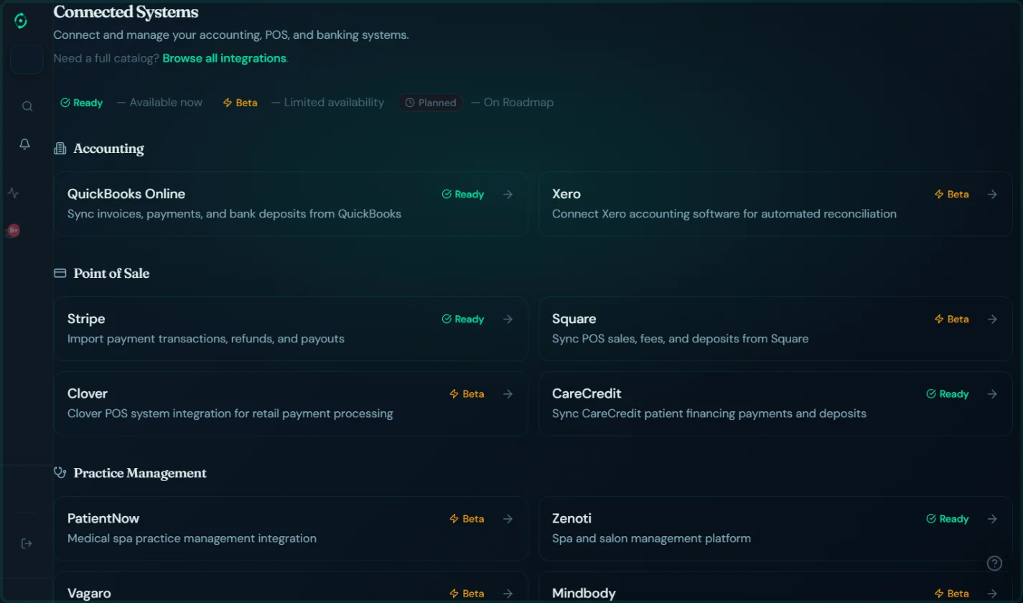Open search from the sidebar magnifier icon
This screenshot has width=1023, height=603.
click(27, 106)
